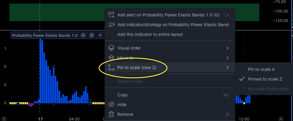Viewport: 293px width, 121px height.
Task: Open indicator settings gear in legend
Action: click(91, 35)
